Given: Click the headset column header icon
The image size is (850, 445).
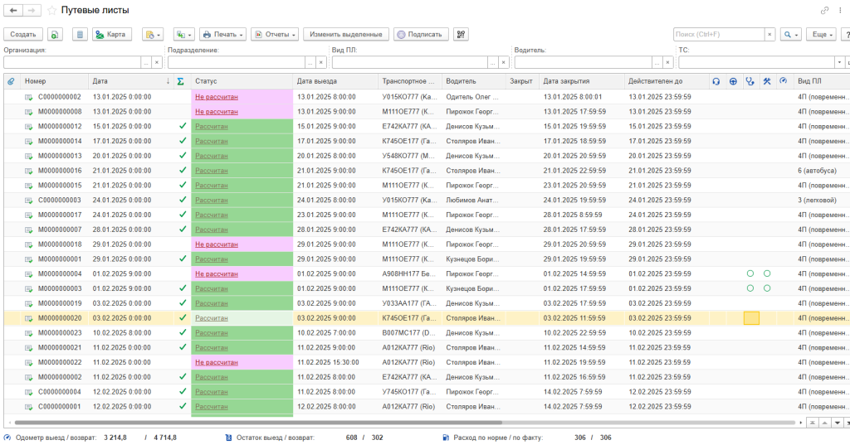Looking at the screenshot, I should [x=716, y=81].
